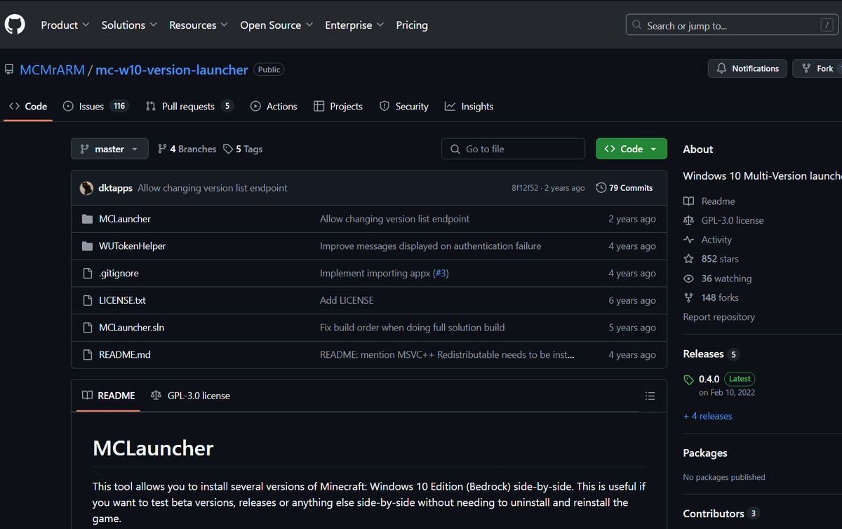Open the MCLauncher folder
Screen dimensions: 842x529
click(x=125, y=219)
